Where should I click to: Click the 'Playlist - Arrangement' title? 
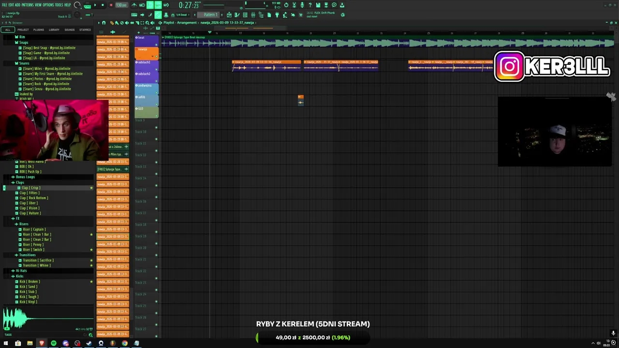point(180,23)
